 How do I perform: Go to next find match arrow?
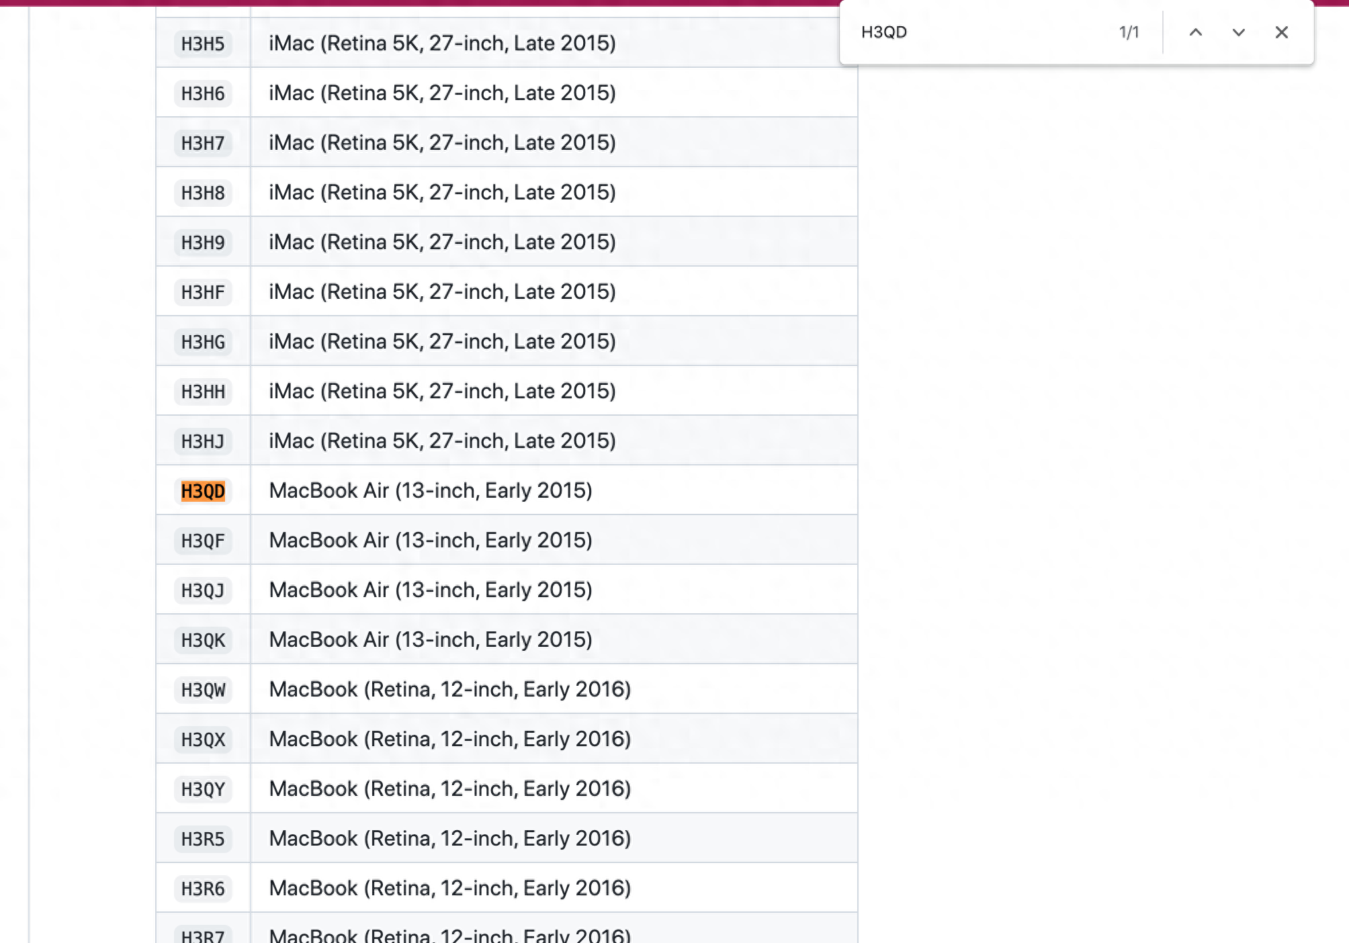pos(1238,32)
